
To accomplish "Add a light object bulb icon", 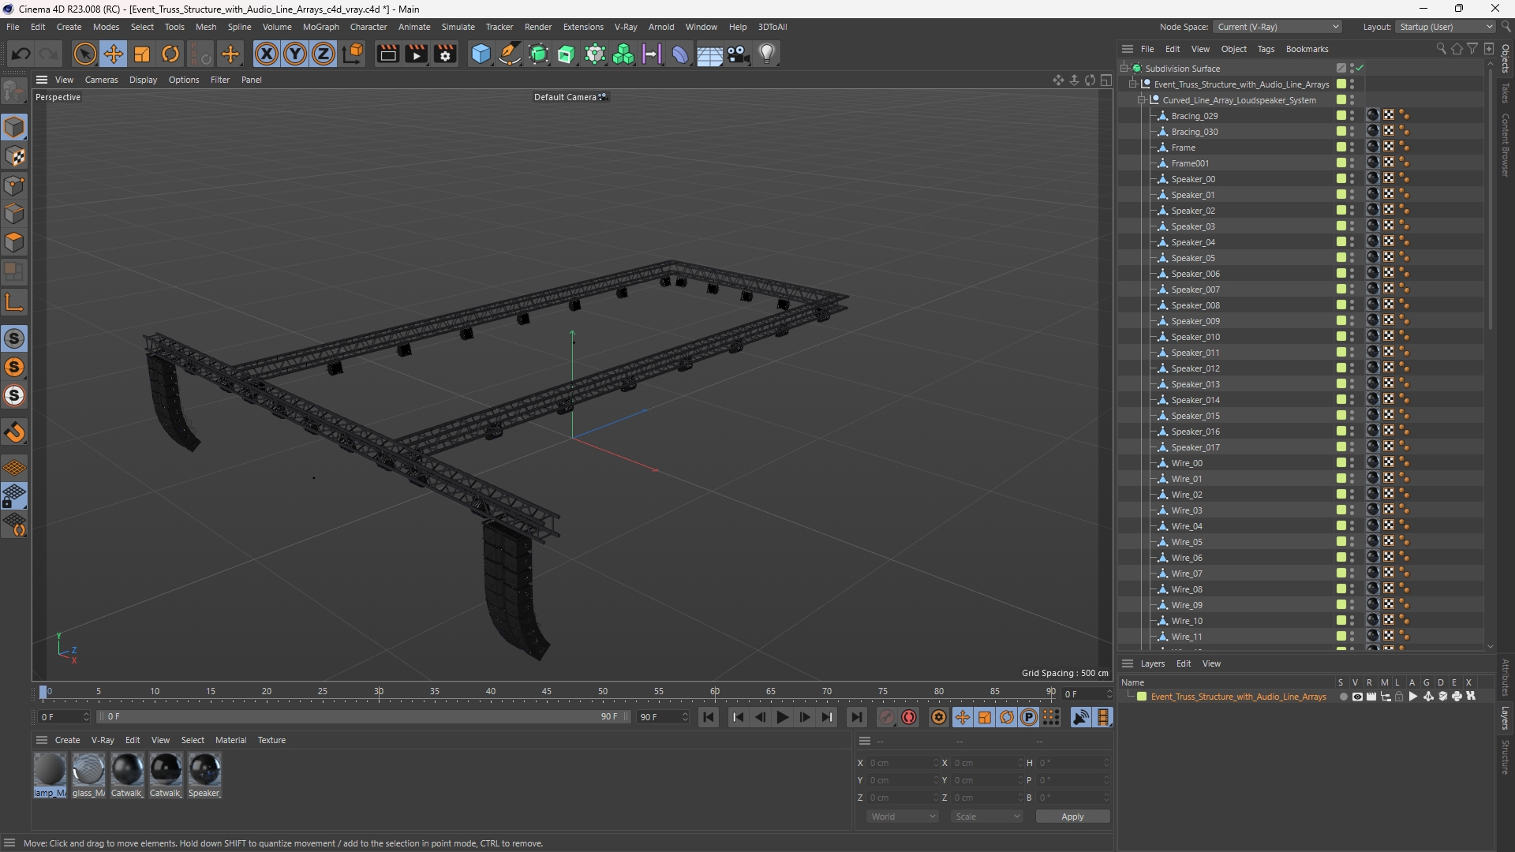I will coord(767,54).
